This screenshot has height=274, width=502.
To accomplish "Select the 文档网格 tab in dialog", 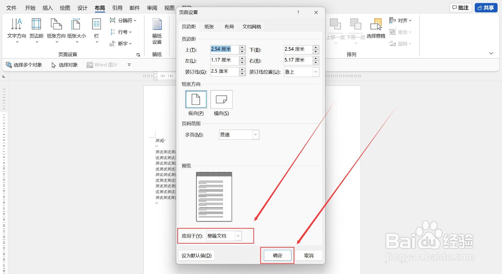I will pyautogui.click(x=252, y=27).
